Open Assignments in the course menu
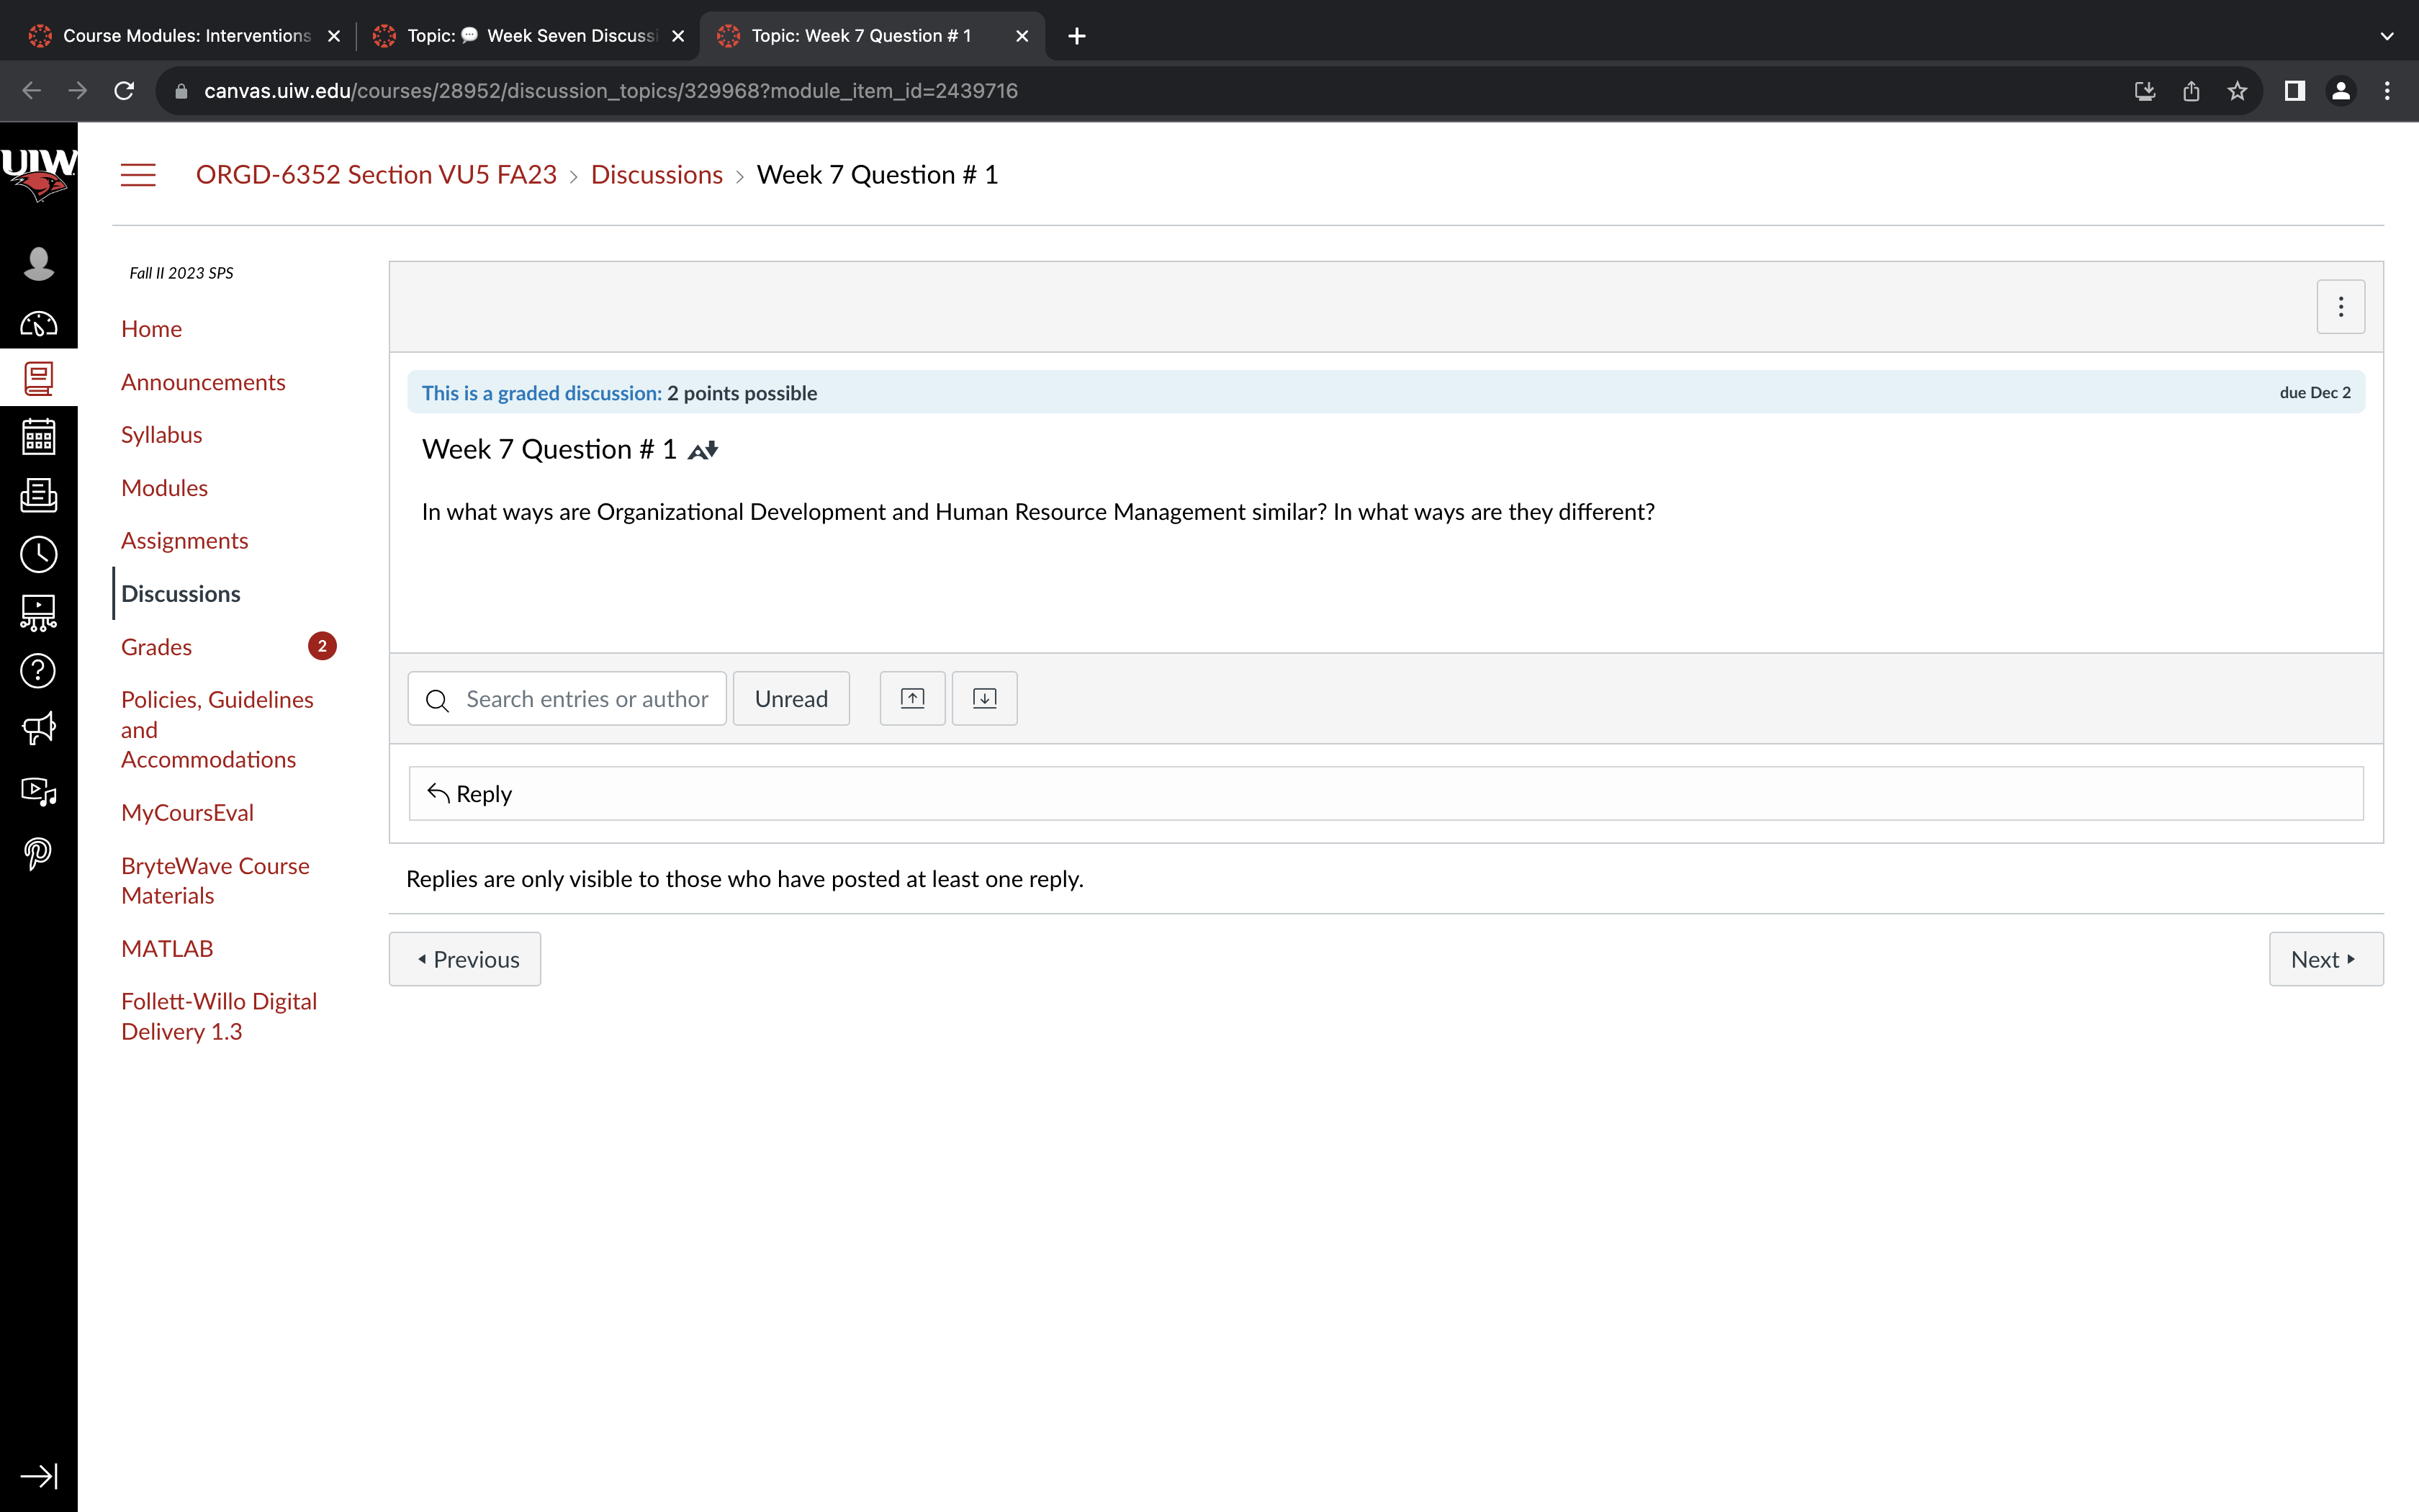Image resolution: width=2419 pixels, height=1512 pixels. (184, 541)
